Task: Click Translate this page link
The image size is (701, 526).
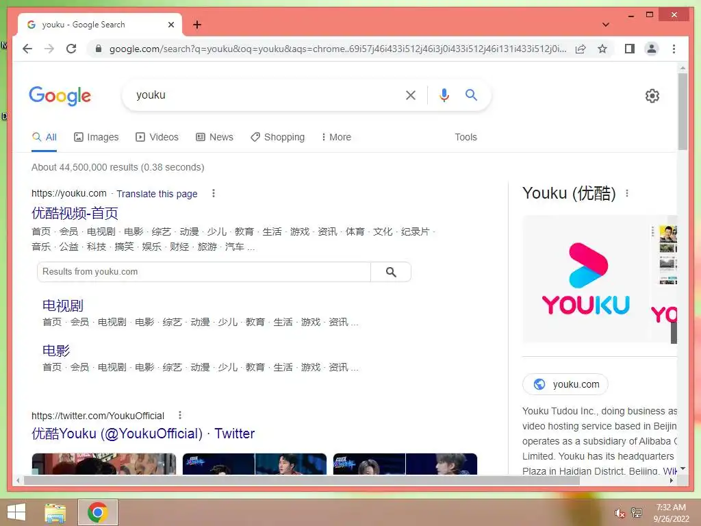Action: [157, 194]
